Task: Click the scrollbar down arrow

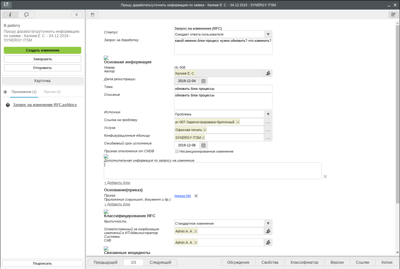Action: (397, 252)
